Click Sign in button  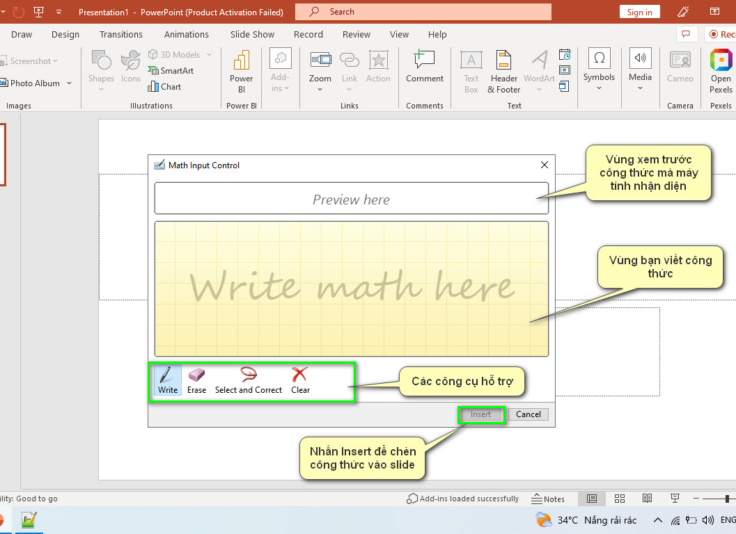click(639, 13)
